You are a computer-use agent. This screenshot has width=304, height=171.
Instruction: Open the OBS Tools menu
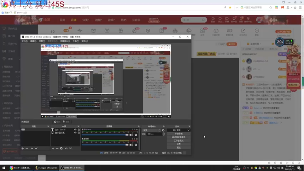76,41
